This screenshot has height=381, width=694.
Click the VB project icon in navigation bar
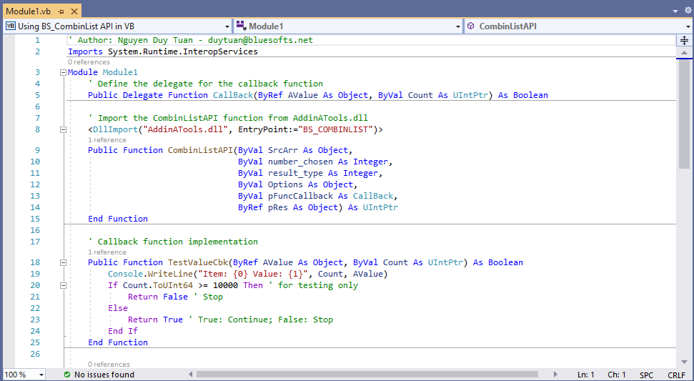10,26
